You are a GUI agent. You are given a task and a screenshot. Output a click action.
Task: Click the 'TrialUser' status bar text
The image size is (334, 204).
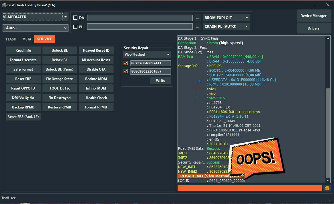(x=9, y=198)
